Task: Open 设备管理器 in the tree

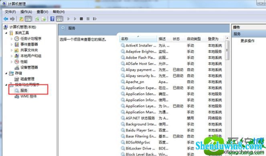Action: pyautogui.click(x=29, y=67)
